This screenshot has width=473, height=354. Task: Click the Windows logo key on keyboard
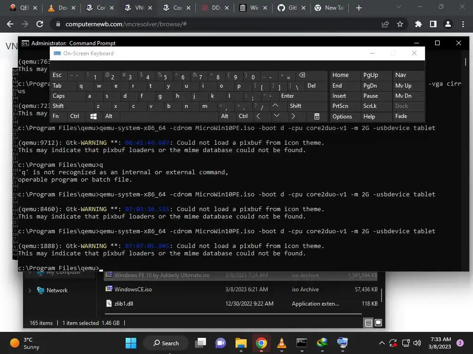pyautogui.click(x=93, y=116)
